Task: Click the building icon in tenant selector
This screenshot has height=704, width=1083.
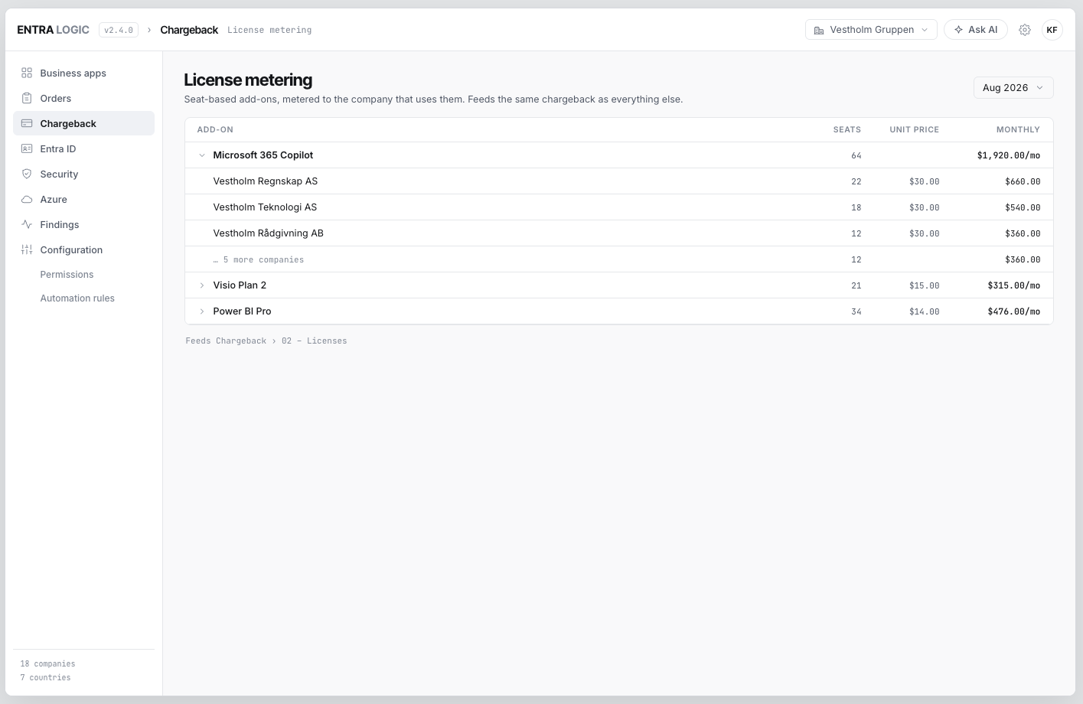Action: (x=819, y=30)
